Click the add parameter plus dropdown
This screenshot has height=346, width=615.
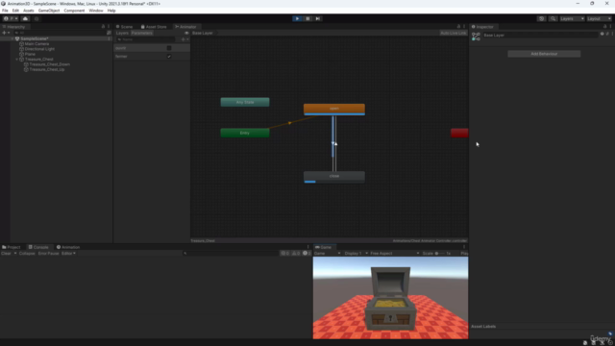pos(184,39)
